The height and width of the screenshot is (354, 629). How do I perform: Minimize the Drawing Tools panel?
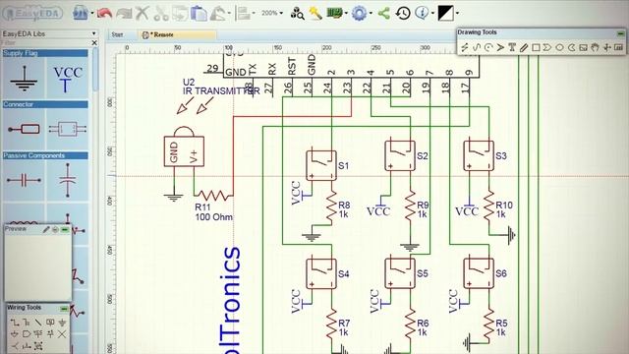(x=620, y=33)
